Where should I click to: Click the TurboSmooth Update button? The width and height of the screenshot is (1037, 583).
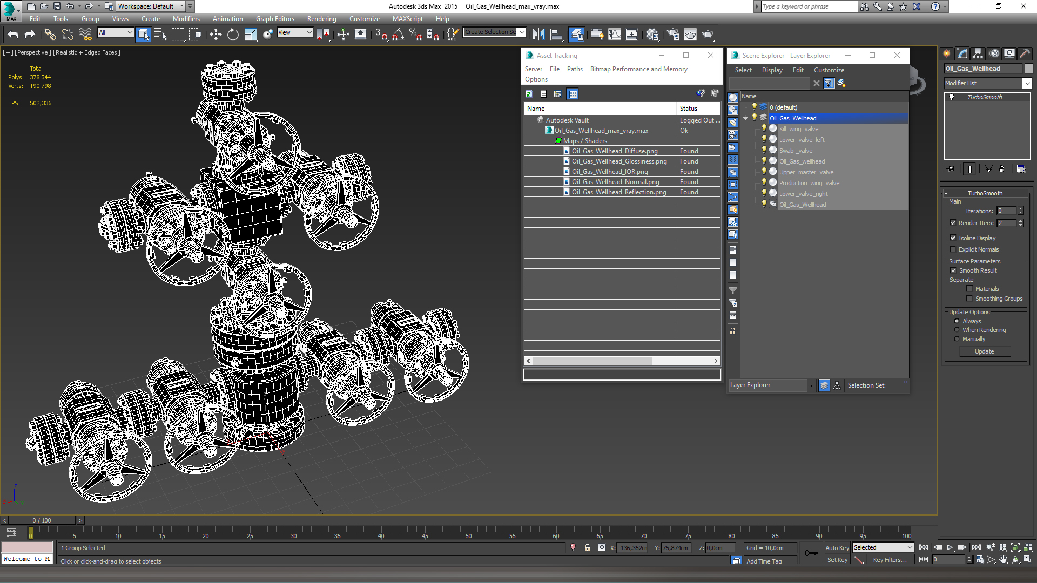[x=984, y=351]
